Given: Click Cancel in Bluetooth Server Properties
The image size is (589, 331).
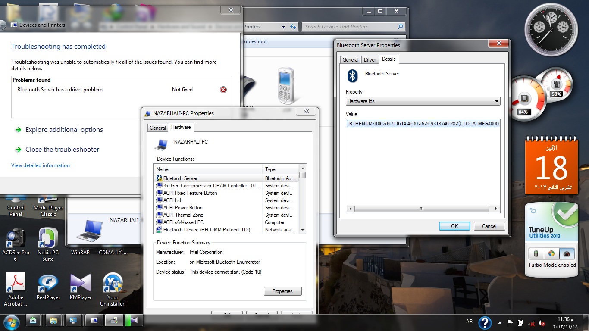Looking at the screenshot, I should [x=489, y=226].
